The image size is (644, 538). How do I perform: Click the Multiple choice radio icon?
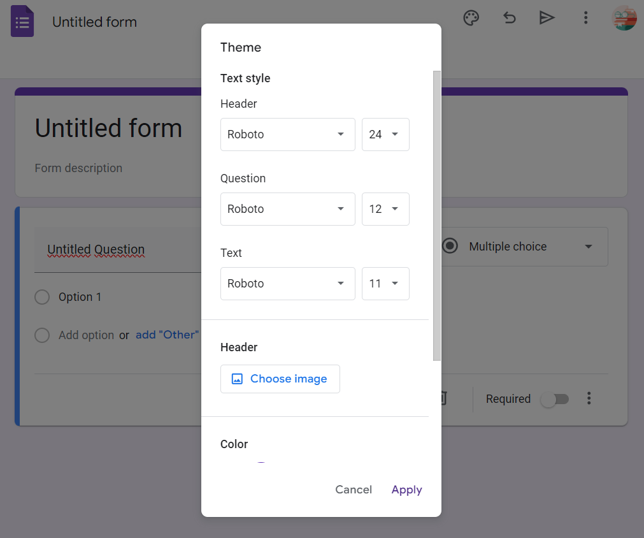tap(450, 246)
